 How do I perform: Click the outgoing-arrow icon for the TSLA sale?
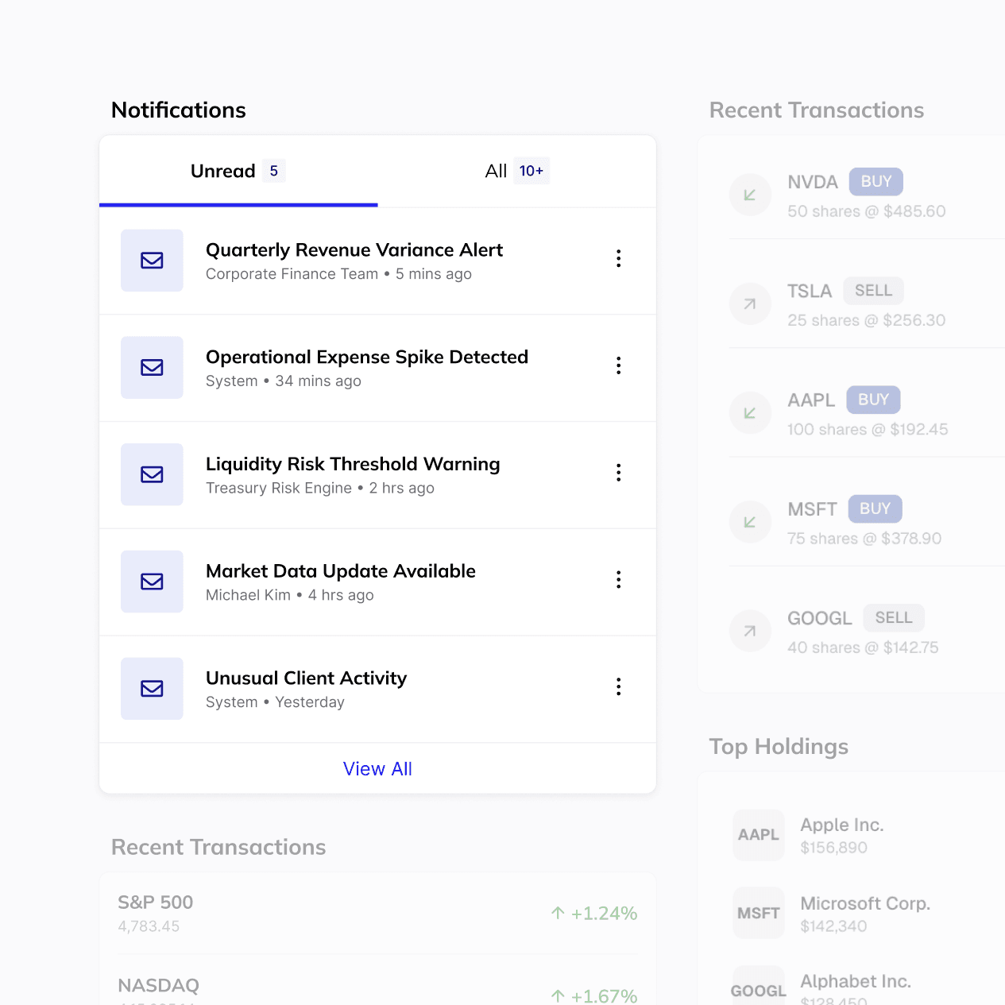click(x=749, y=303)
